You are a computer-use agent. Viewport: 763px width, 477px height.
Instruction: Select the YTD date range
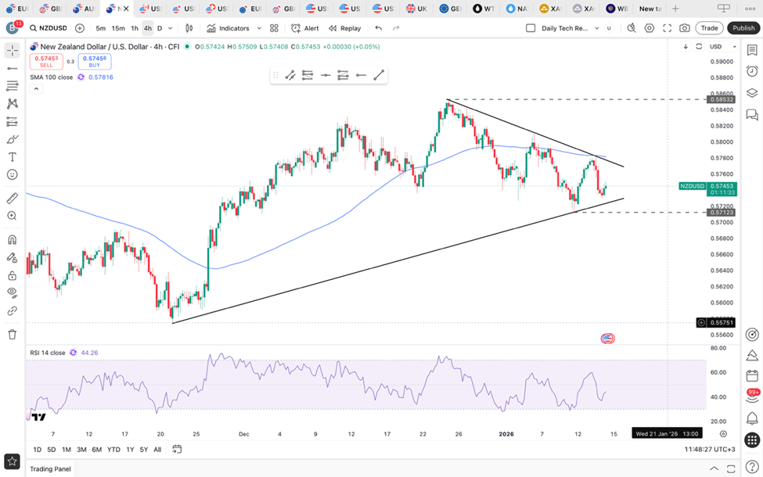(113, 450)
